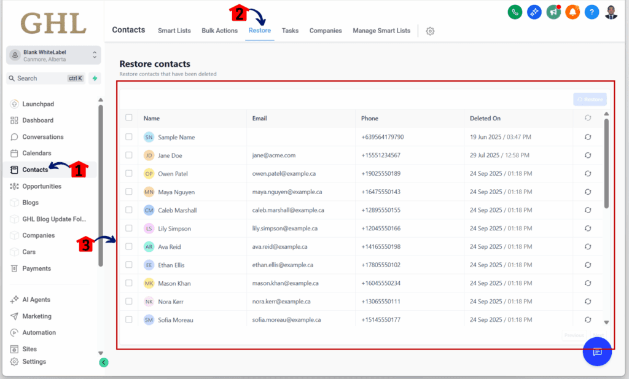Open the gear icon next to Manage Smart Lists

(x=430, y=31)
